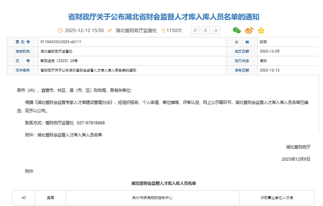Screen dimensions: 323x206
Task: Increase font size with A+ button
Action: [195, 30]
